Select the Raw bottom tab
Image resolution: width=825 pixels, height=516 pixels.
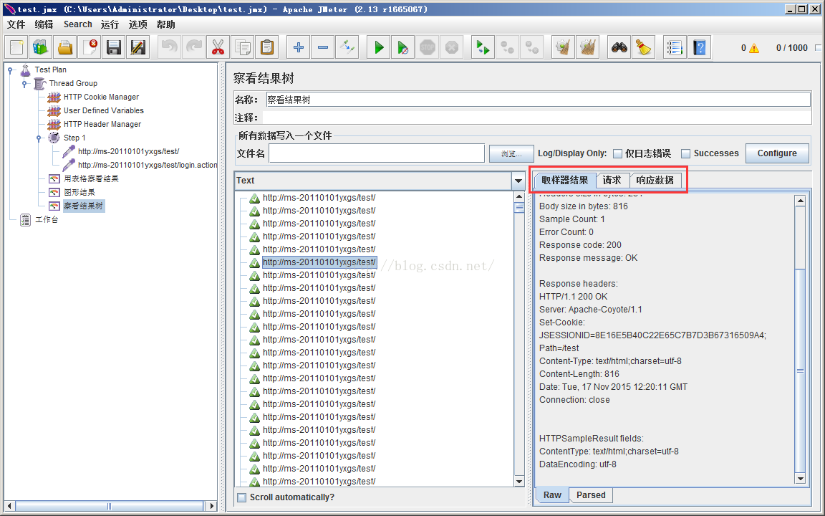[552, 495]
